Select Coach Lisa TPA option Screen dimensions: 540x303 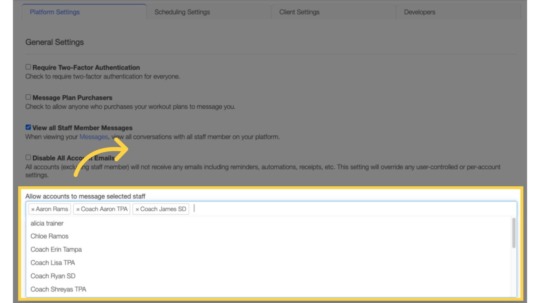click(x=269, y=263)
